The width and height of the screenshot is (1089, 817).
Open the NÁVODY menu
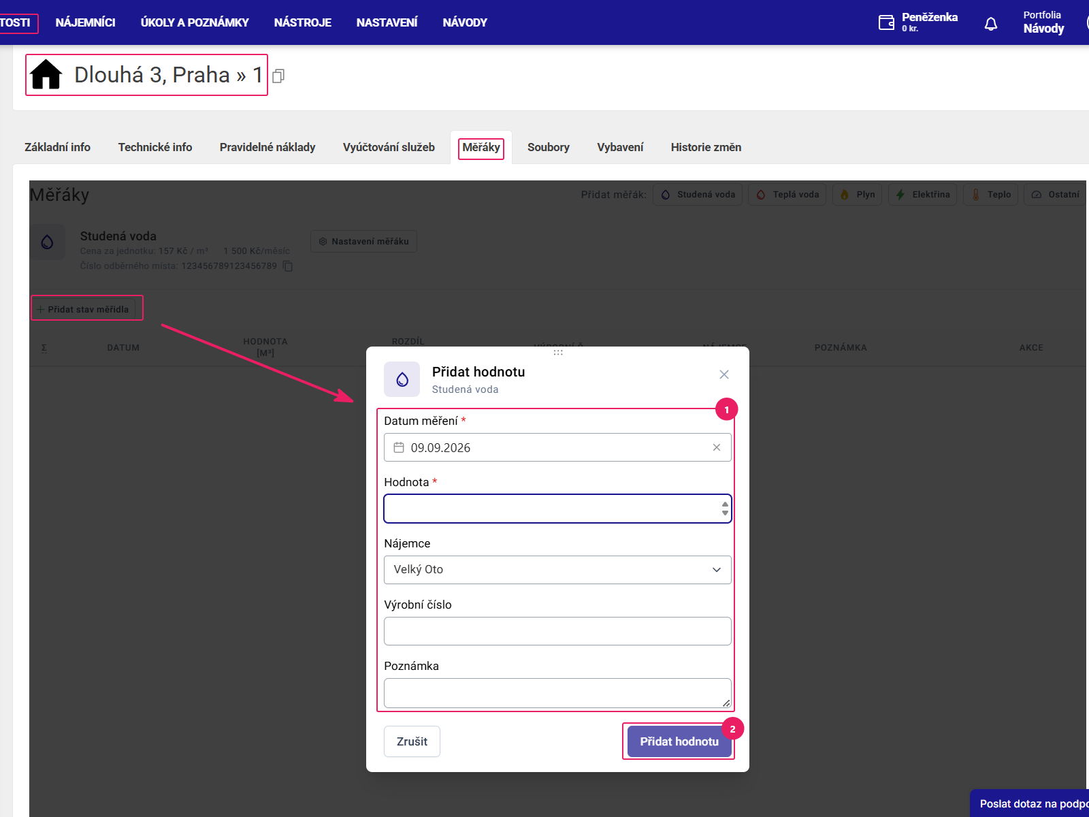[x=465, y=22]
